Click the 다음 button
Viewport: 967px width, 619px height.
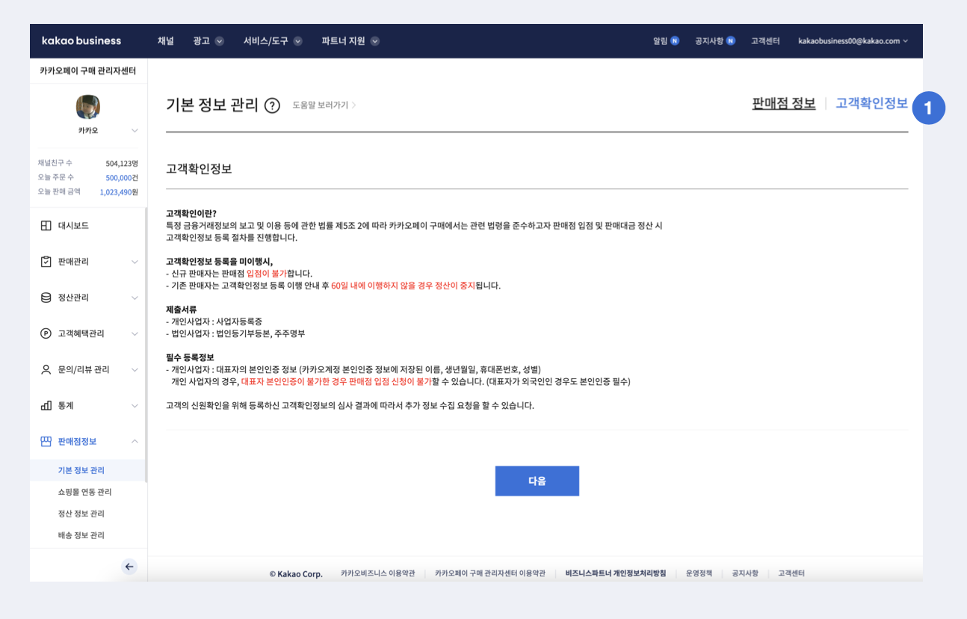click(x=537, y=481)
